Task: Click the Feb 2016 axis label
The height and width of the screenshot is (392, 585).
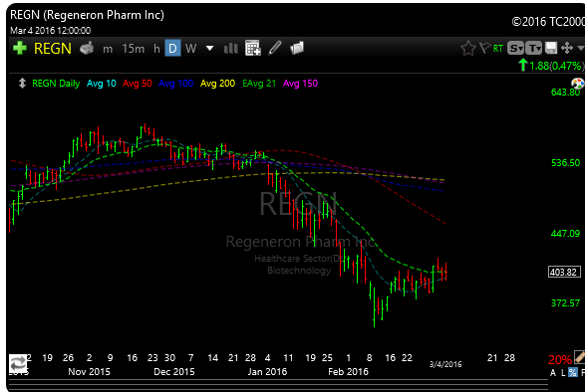Action: pos(348,372)
